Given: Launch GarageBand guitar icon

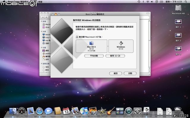Looking at the screenshot, I should (111, 111).
